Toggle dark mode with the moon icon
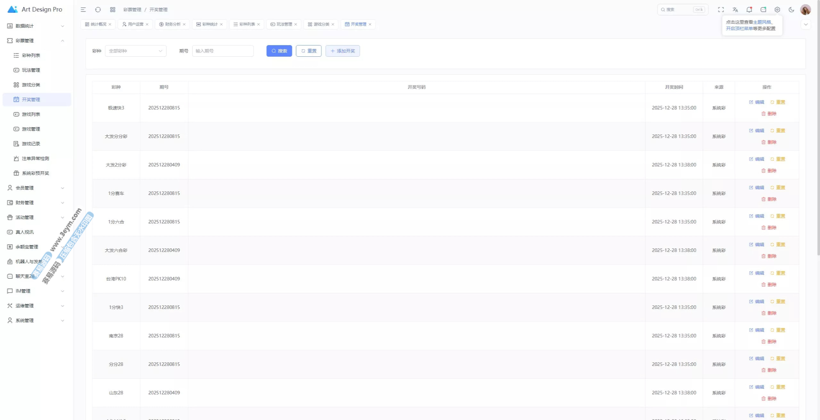820x420 pixels. point(791,10)
